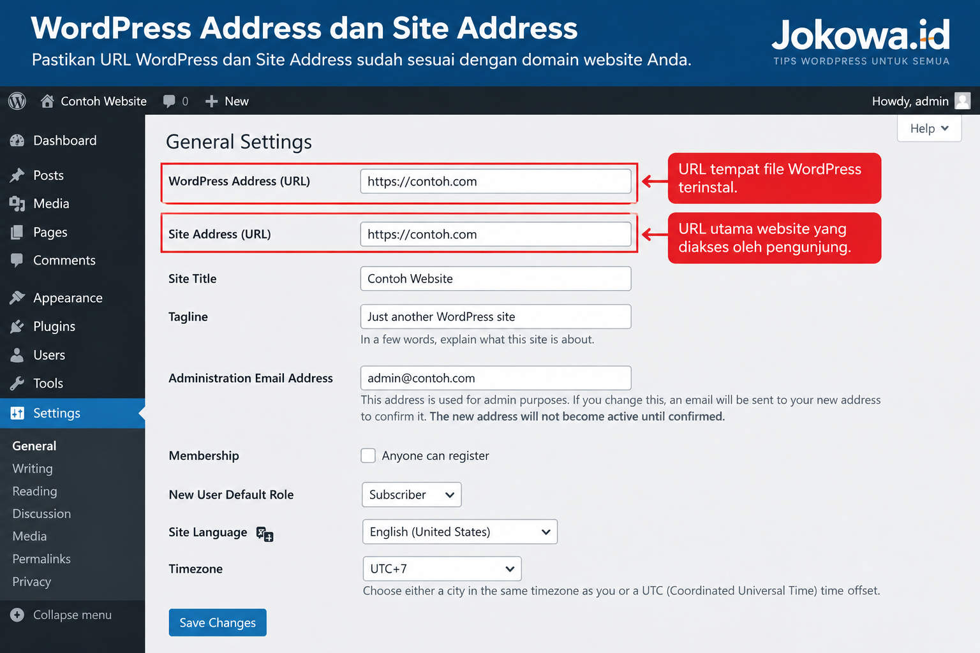980x653 pixels.
Task: Open the Privacy settings submenu
Action: coord(31,582)
